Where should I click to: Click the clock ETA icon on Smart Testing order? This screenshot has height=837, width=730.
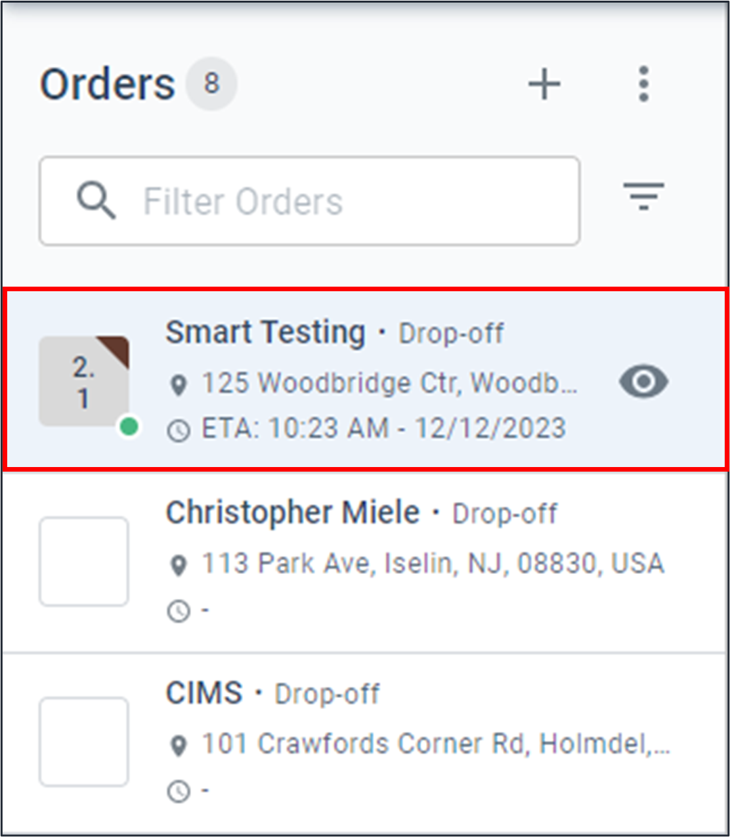point(179,429)
